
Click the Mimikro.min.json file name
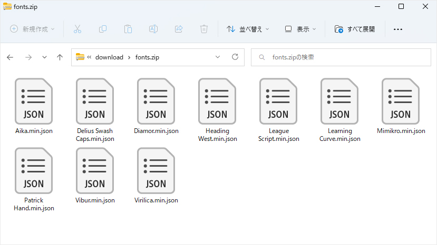click(401, 131)
